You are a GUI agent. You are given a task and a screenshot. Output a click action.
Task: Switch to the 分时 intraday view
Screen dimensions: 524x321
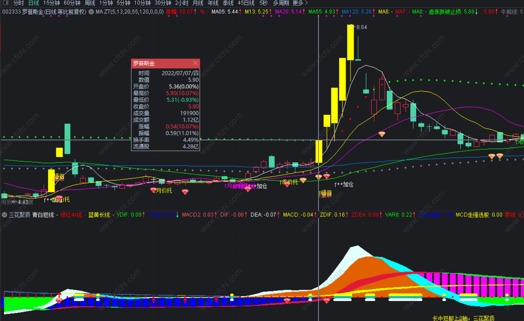(19, 3)
